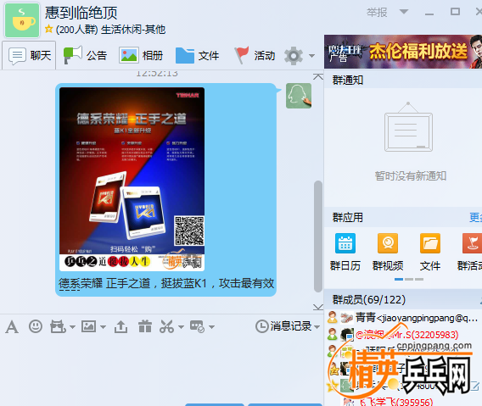Image resolution: width=482 pixels, height=406 pixels.
Task: Open the 群活动 group activity app
Action: [469, 253]
